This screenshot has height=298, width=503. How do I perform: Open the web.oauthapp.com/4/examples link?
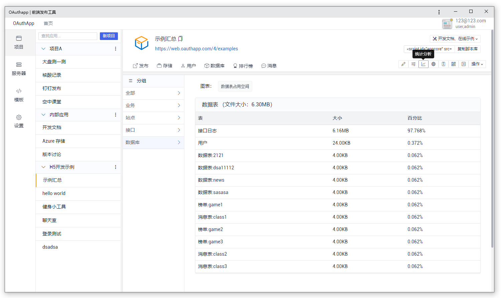[196, 49]
